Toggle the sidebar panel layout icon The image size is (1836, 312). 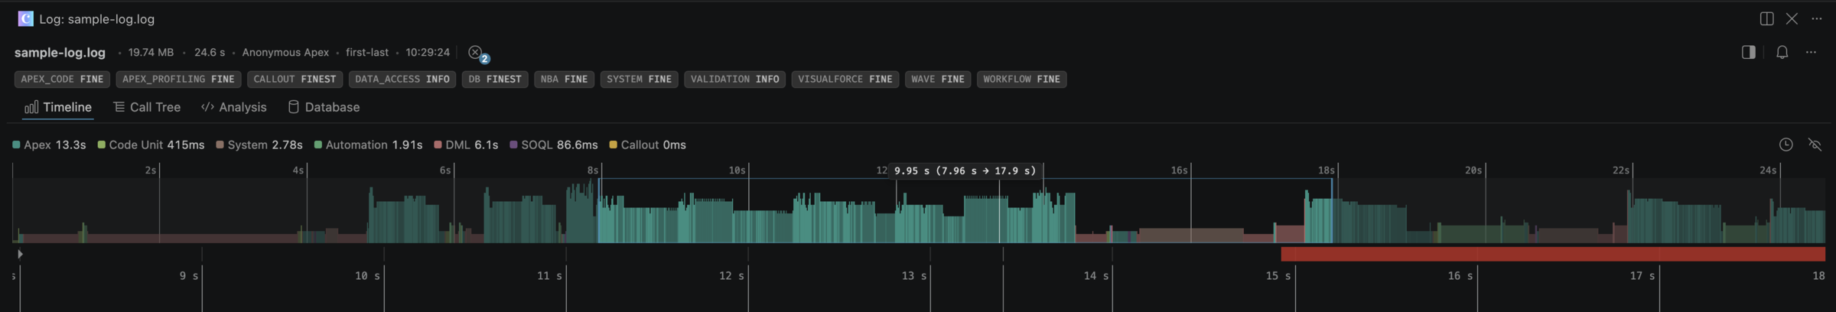coord(1748,52)
